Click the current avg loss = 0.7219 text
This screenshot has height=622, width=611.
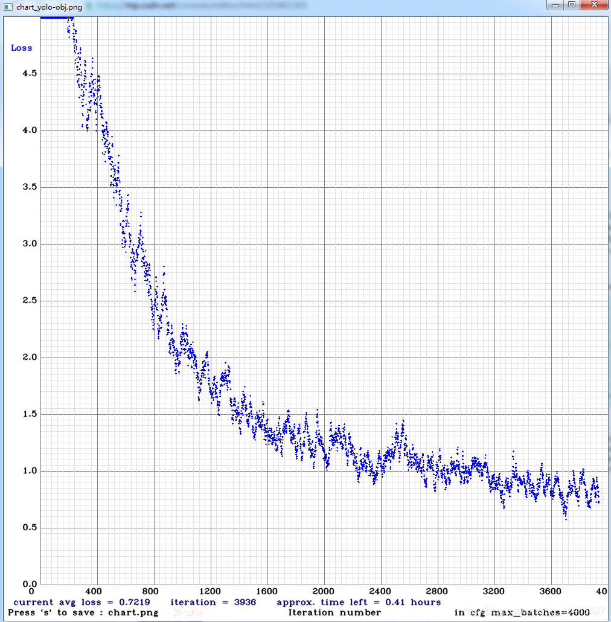(x=82, y=602)
